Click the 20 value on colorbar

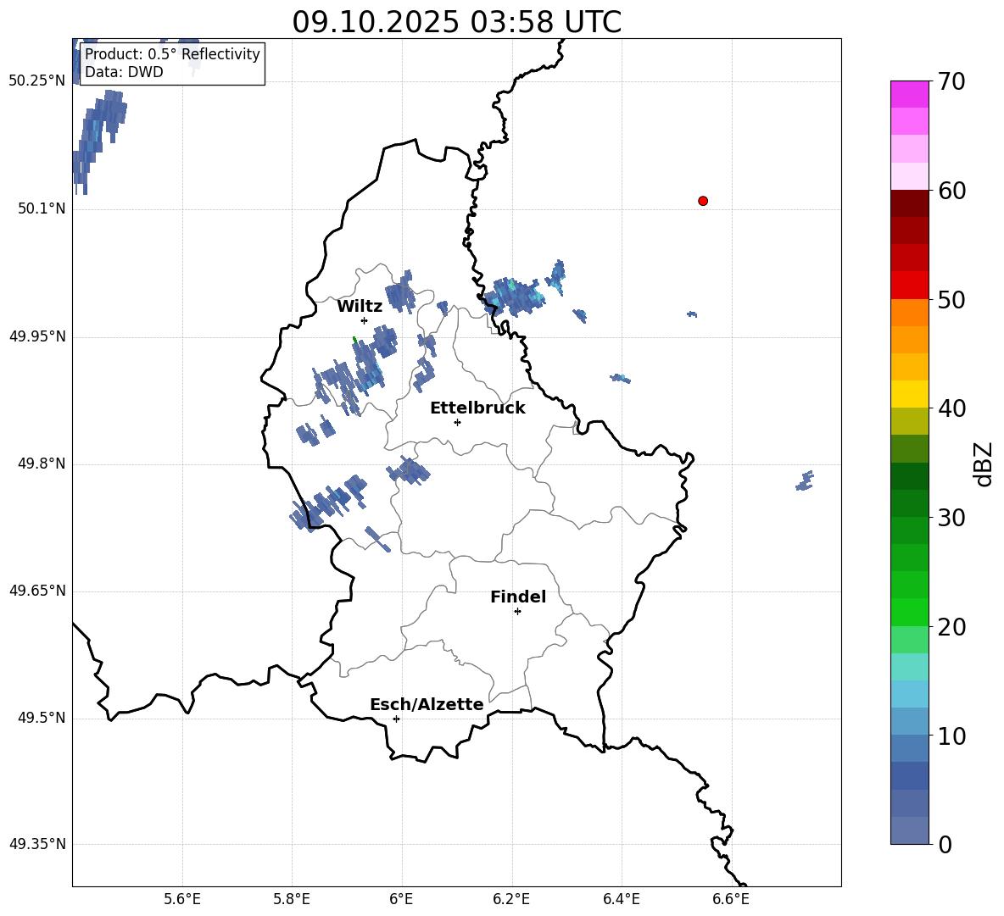pos(951,627)
